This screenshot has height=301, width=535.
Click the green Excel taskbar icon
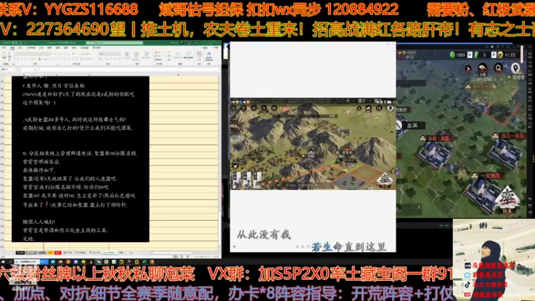[144, 262]
